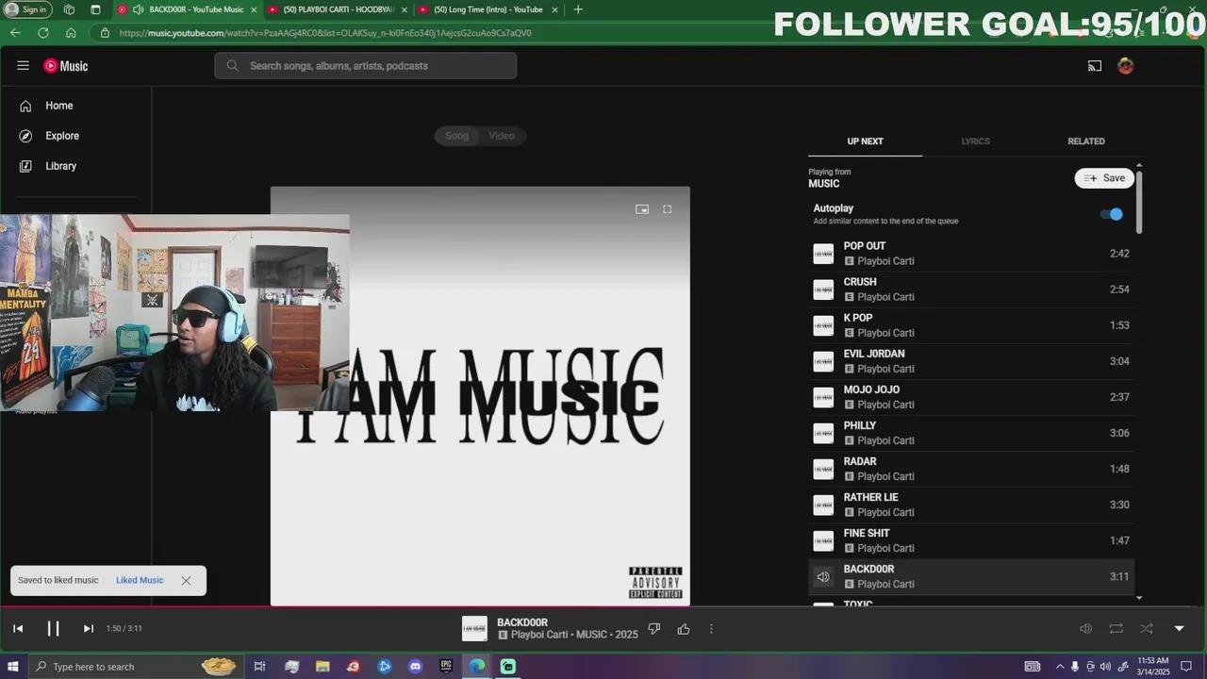Mute the player volume
Image resolution: width=1207 pixels, height=679 pixels.
coord(1085,629)
